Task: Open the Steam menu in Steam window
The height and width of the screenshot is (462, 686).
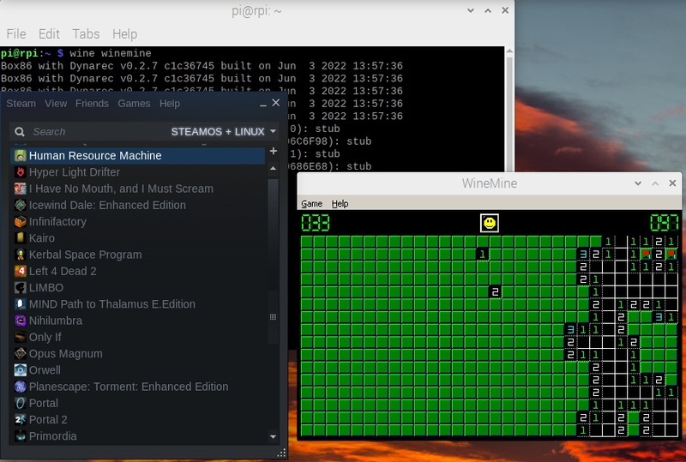Action: [x=21, y=104]
